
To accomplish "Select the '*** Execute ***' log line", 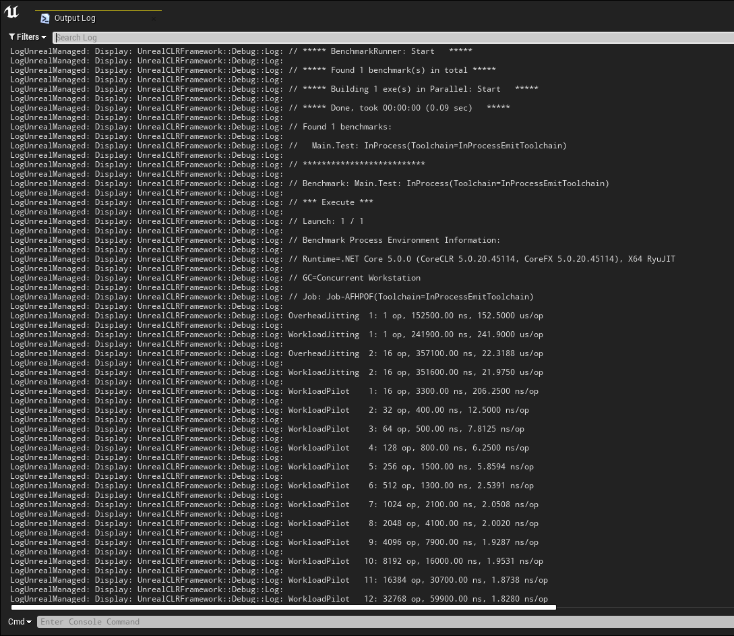I will click(191, 202).
